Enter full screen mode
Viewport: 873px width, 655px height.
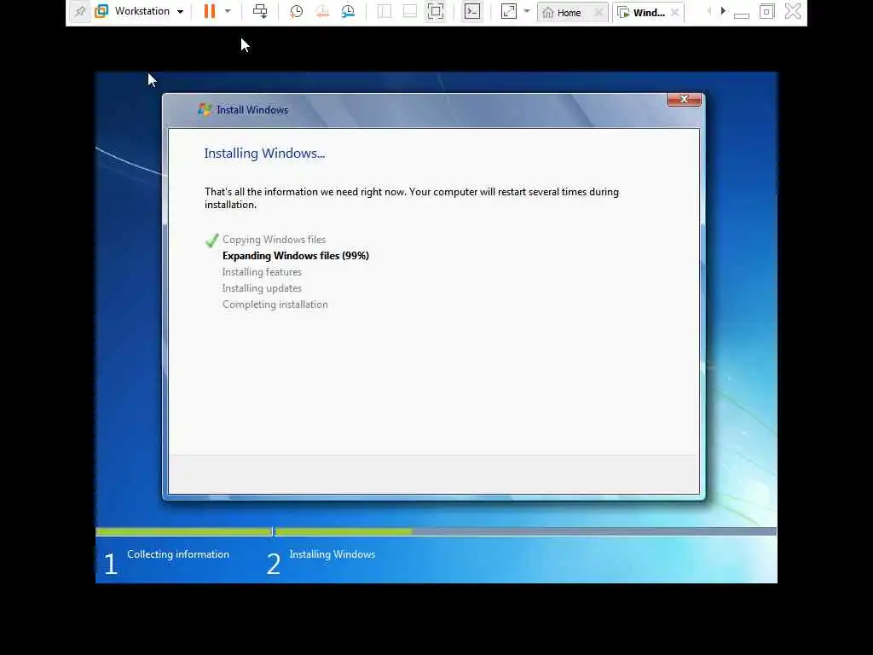point(436,11)
